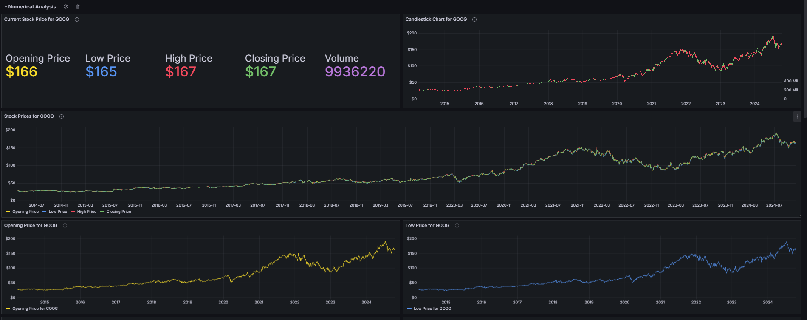Click the trash icon to delete row

[78, 7]
